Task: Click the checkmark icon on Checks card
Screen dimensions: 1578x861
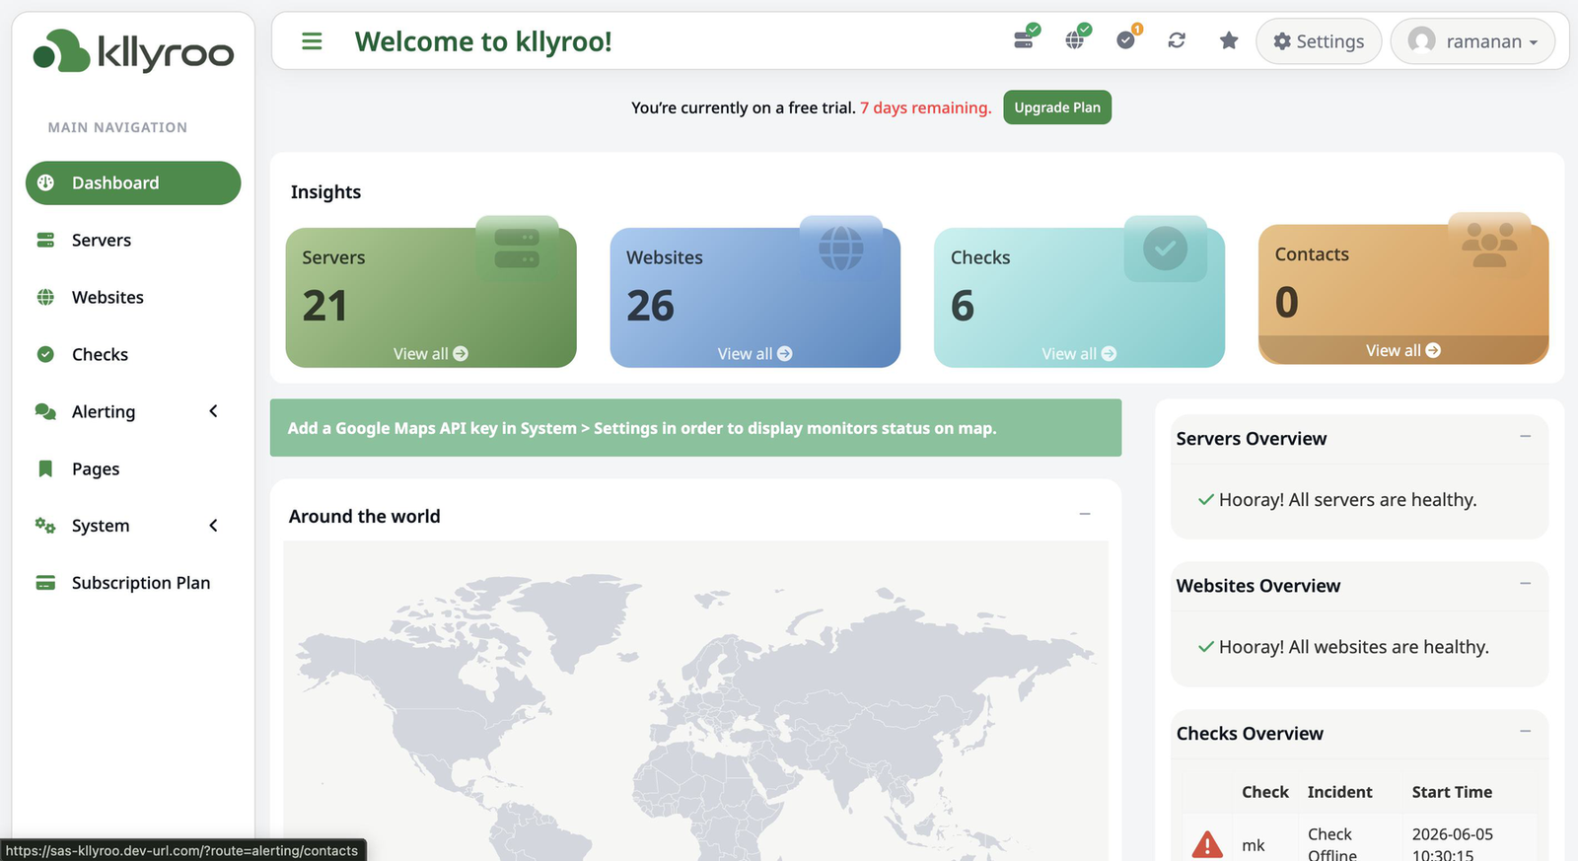Action: pos(1165,249)
